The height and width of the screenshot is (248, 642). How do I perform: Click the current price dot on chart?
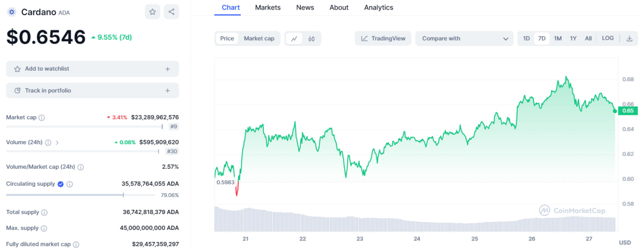[615, 111]
